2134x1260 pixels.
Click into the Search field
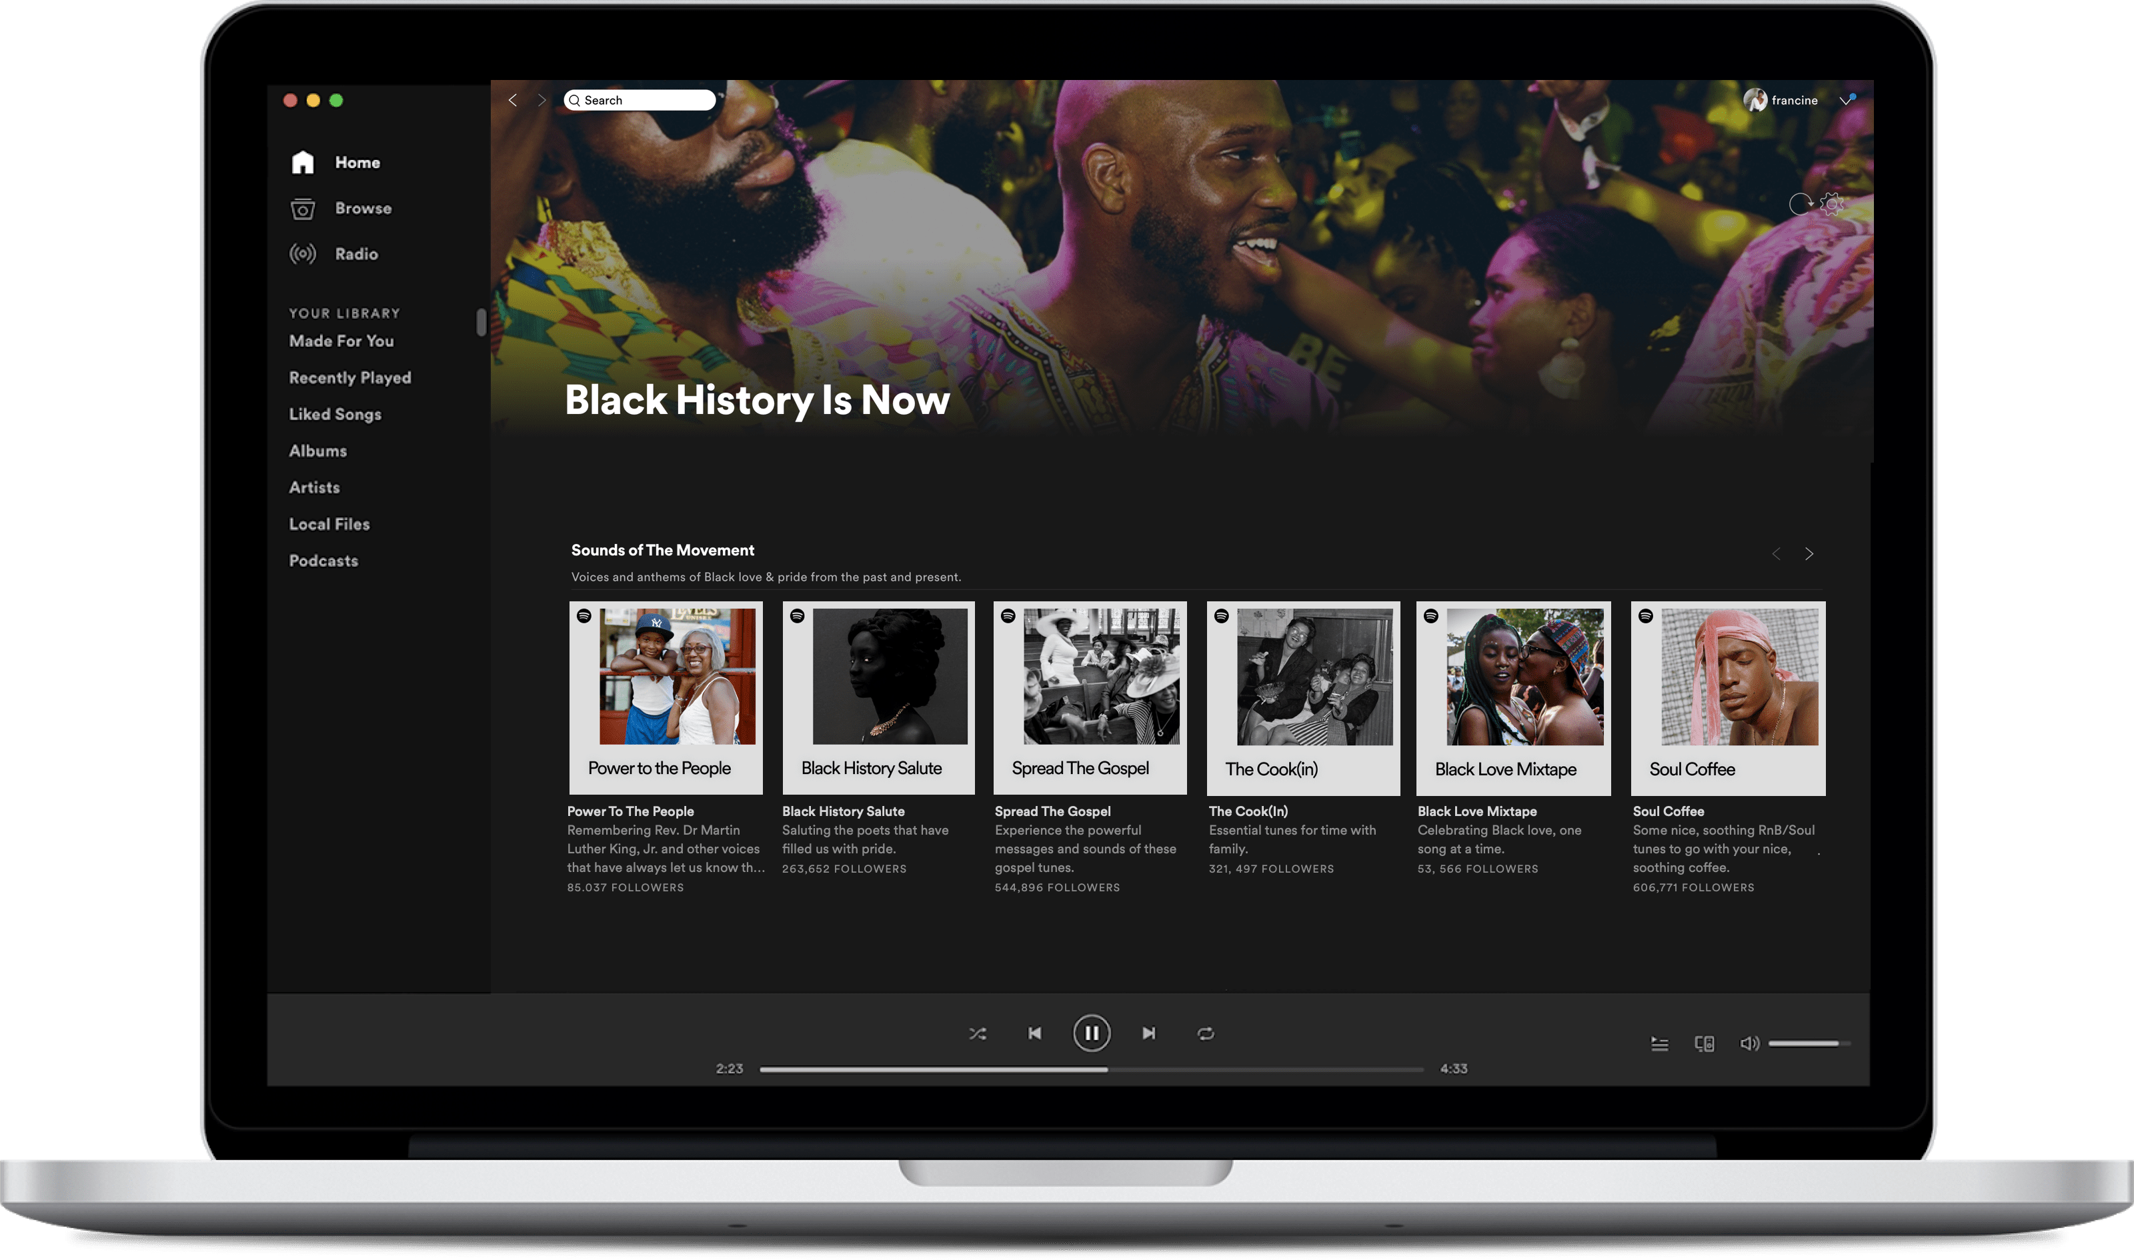click(640, 100)
